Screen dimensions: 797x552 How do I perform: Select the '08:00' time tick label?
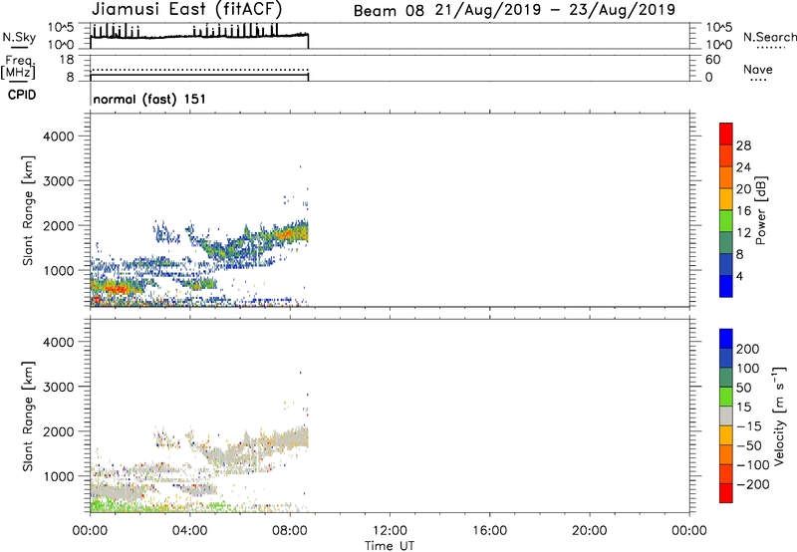[290, 531]
